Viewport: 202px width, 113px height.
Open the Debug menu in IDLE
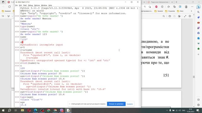(x=30, y=5)
